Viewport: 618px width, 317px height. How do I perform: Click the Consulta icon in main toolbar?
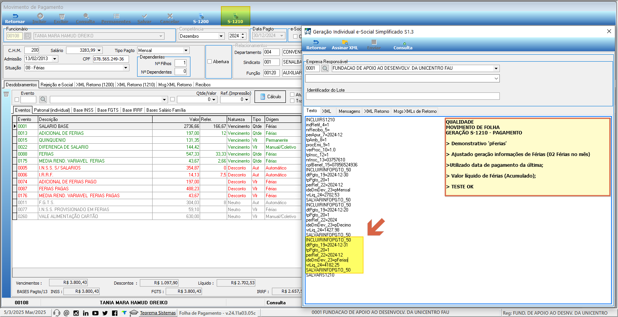[85, 18]
